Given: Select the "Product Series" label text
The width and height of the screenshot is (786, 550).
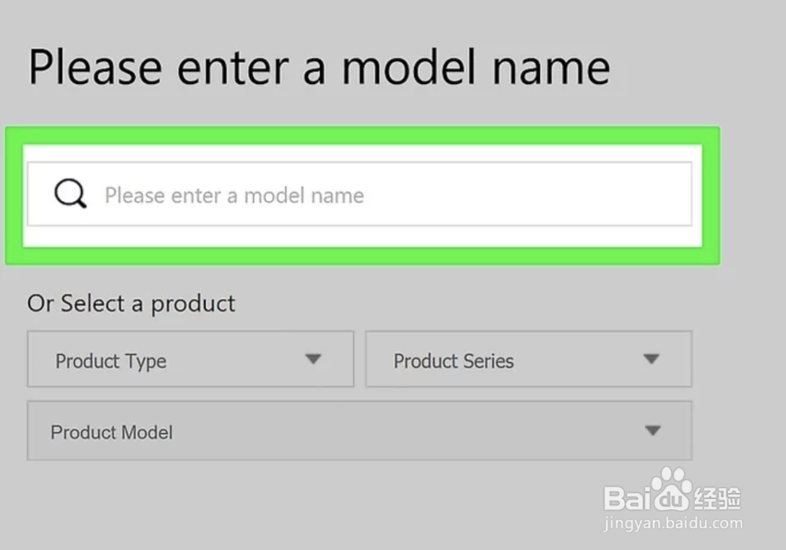Looking at the screenshot, I should [454, 361].
